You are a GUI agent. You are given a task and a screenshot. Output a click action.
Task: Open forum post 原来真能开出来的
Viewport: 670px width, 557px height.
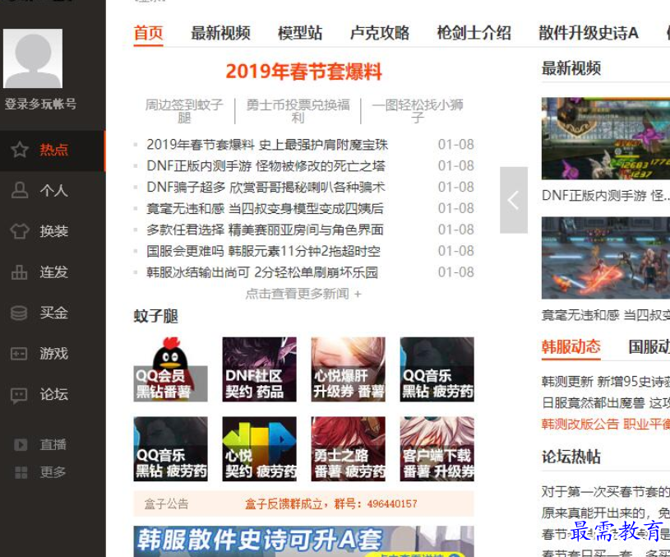pyautogui.click(x=606, y=513)
